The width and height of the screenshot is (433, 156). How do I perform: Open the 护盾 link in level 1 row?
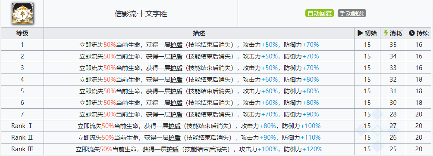176,45
